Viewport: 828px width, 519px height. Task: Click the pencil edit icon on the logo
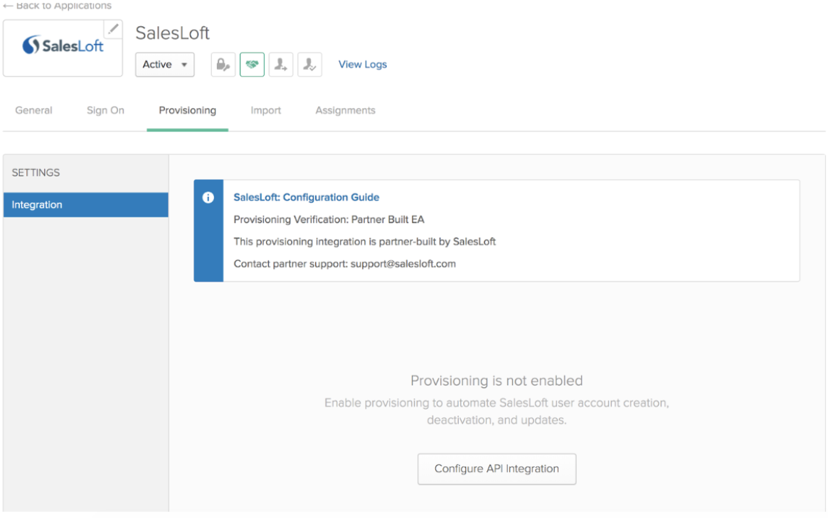tap(115, 29)
